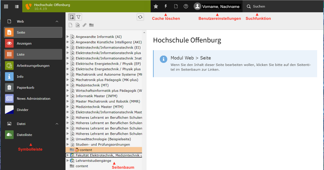324x170 pixels.
Task: Refresh the page tree
Action: pos(140,17)
